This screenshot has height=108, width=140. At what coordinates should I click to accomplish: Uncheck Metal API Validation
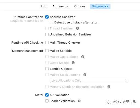[47, 95]
